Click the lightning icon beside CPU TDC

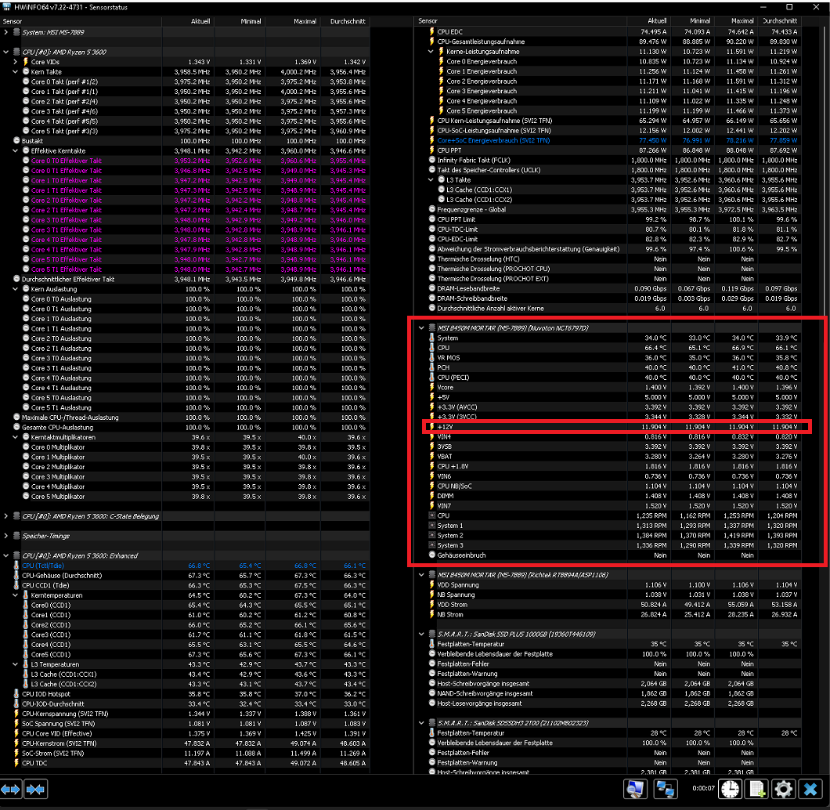[16, 764]
